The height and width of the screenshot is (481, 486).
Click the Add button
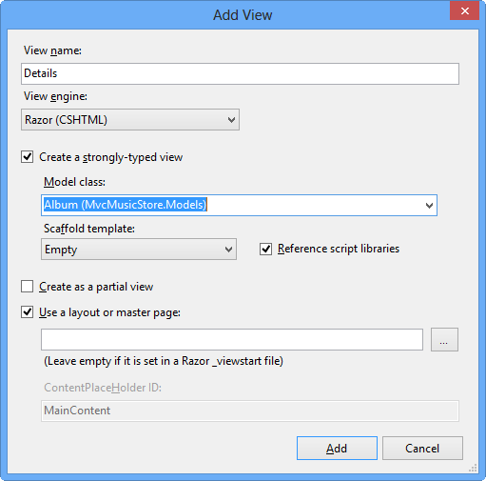click(x=337, y=448)
